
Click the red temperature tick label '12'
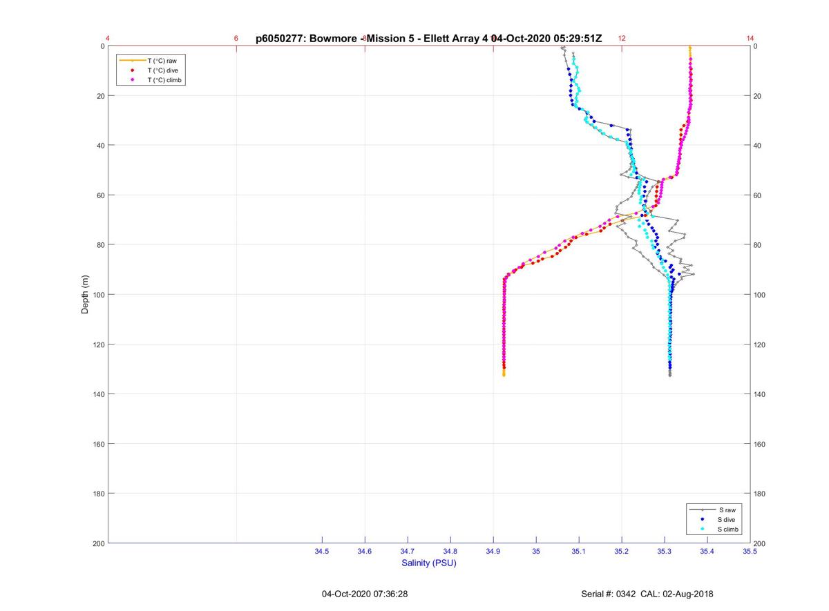pos(622,39)
